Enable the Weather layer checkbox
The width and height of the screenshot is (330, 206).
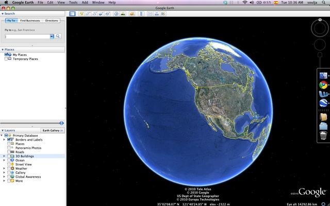pyautogui.click(x=9, y=168)
